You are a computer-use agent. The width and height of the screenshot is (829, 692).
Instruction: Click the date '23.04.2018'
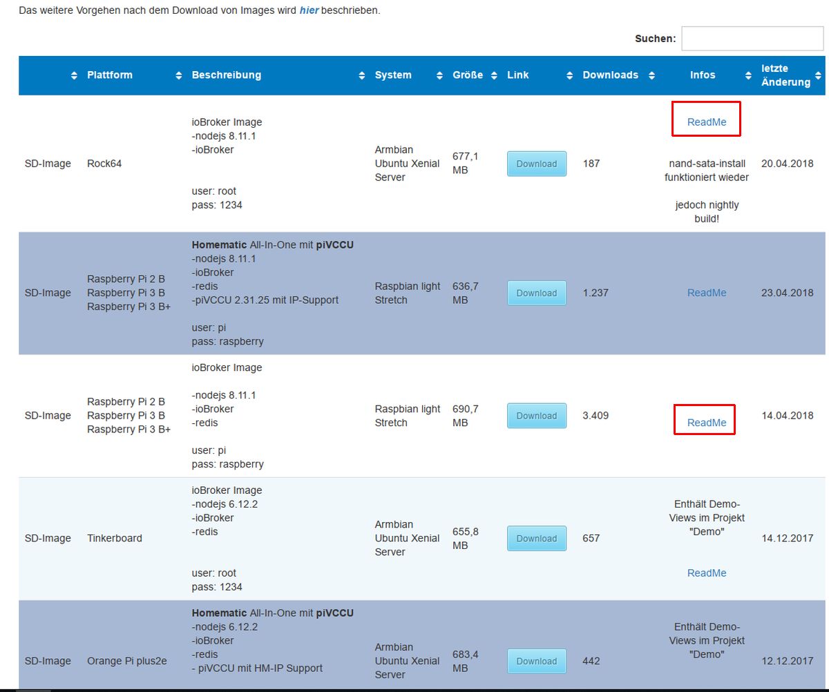point(788,293)
